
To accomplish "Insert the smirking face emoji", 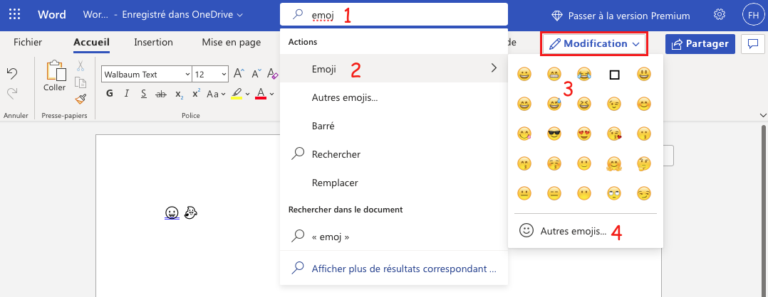I will (643, 193).
